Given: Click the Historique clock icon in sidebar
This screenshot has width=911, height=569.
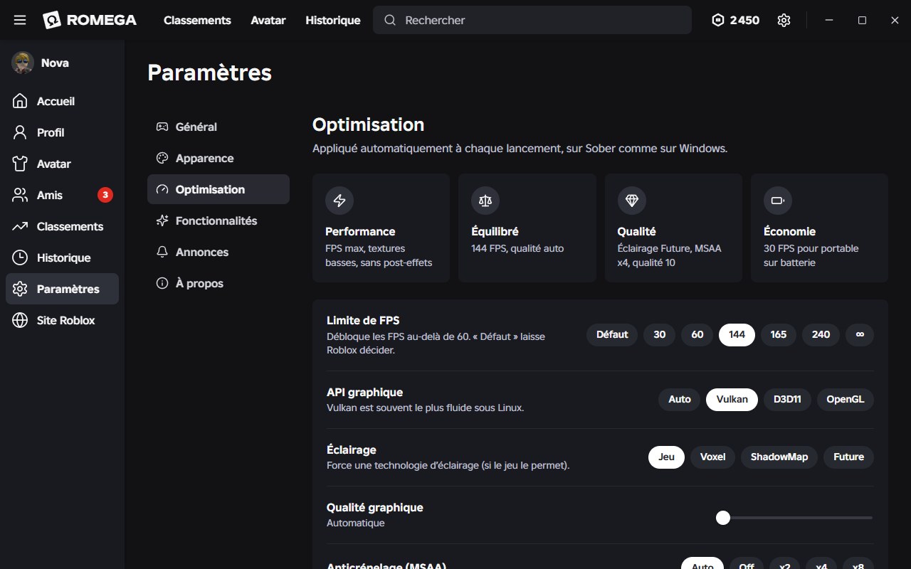Looking at the screenshot, I should coord(21,257).
